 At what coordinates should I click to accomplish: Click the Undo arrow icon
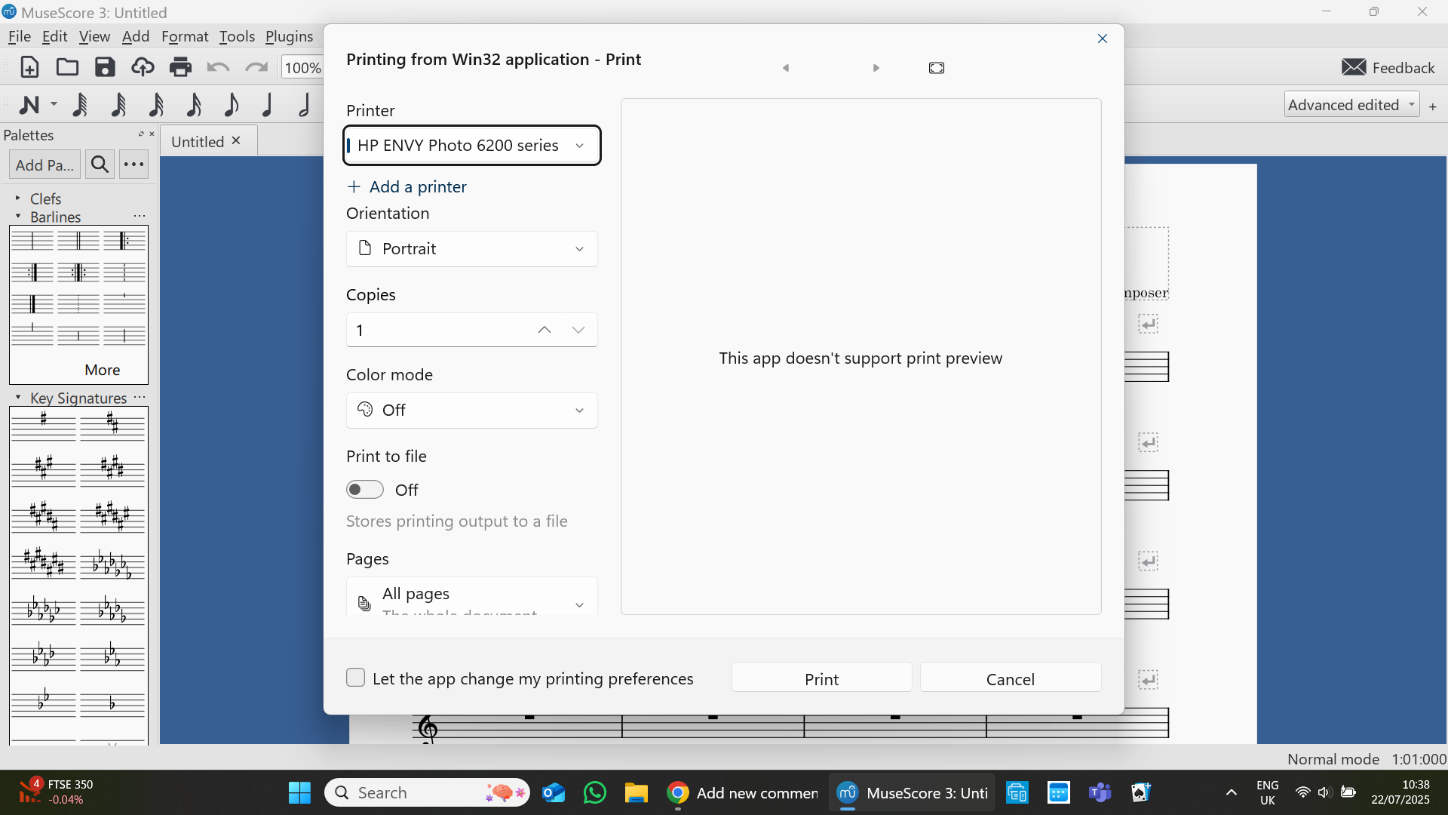click(x=218, y=67)
